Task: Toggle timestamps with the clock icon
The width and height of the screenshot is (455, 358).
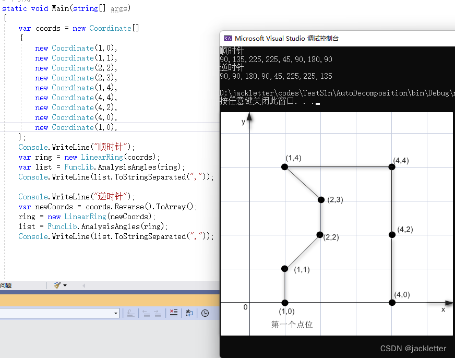Action: [x=205, y=313]
